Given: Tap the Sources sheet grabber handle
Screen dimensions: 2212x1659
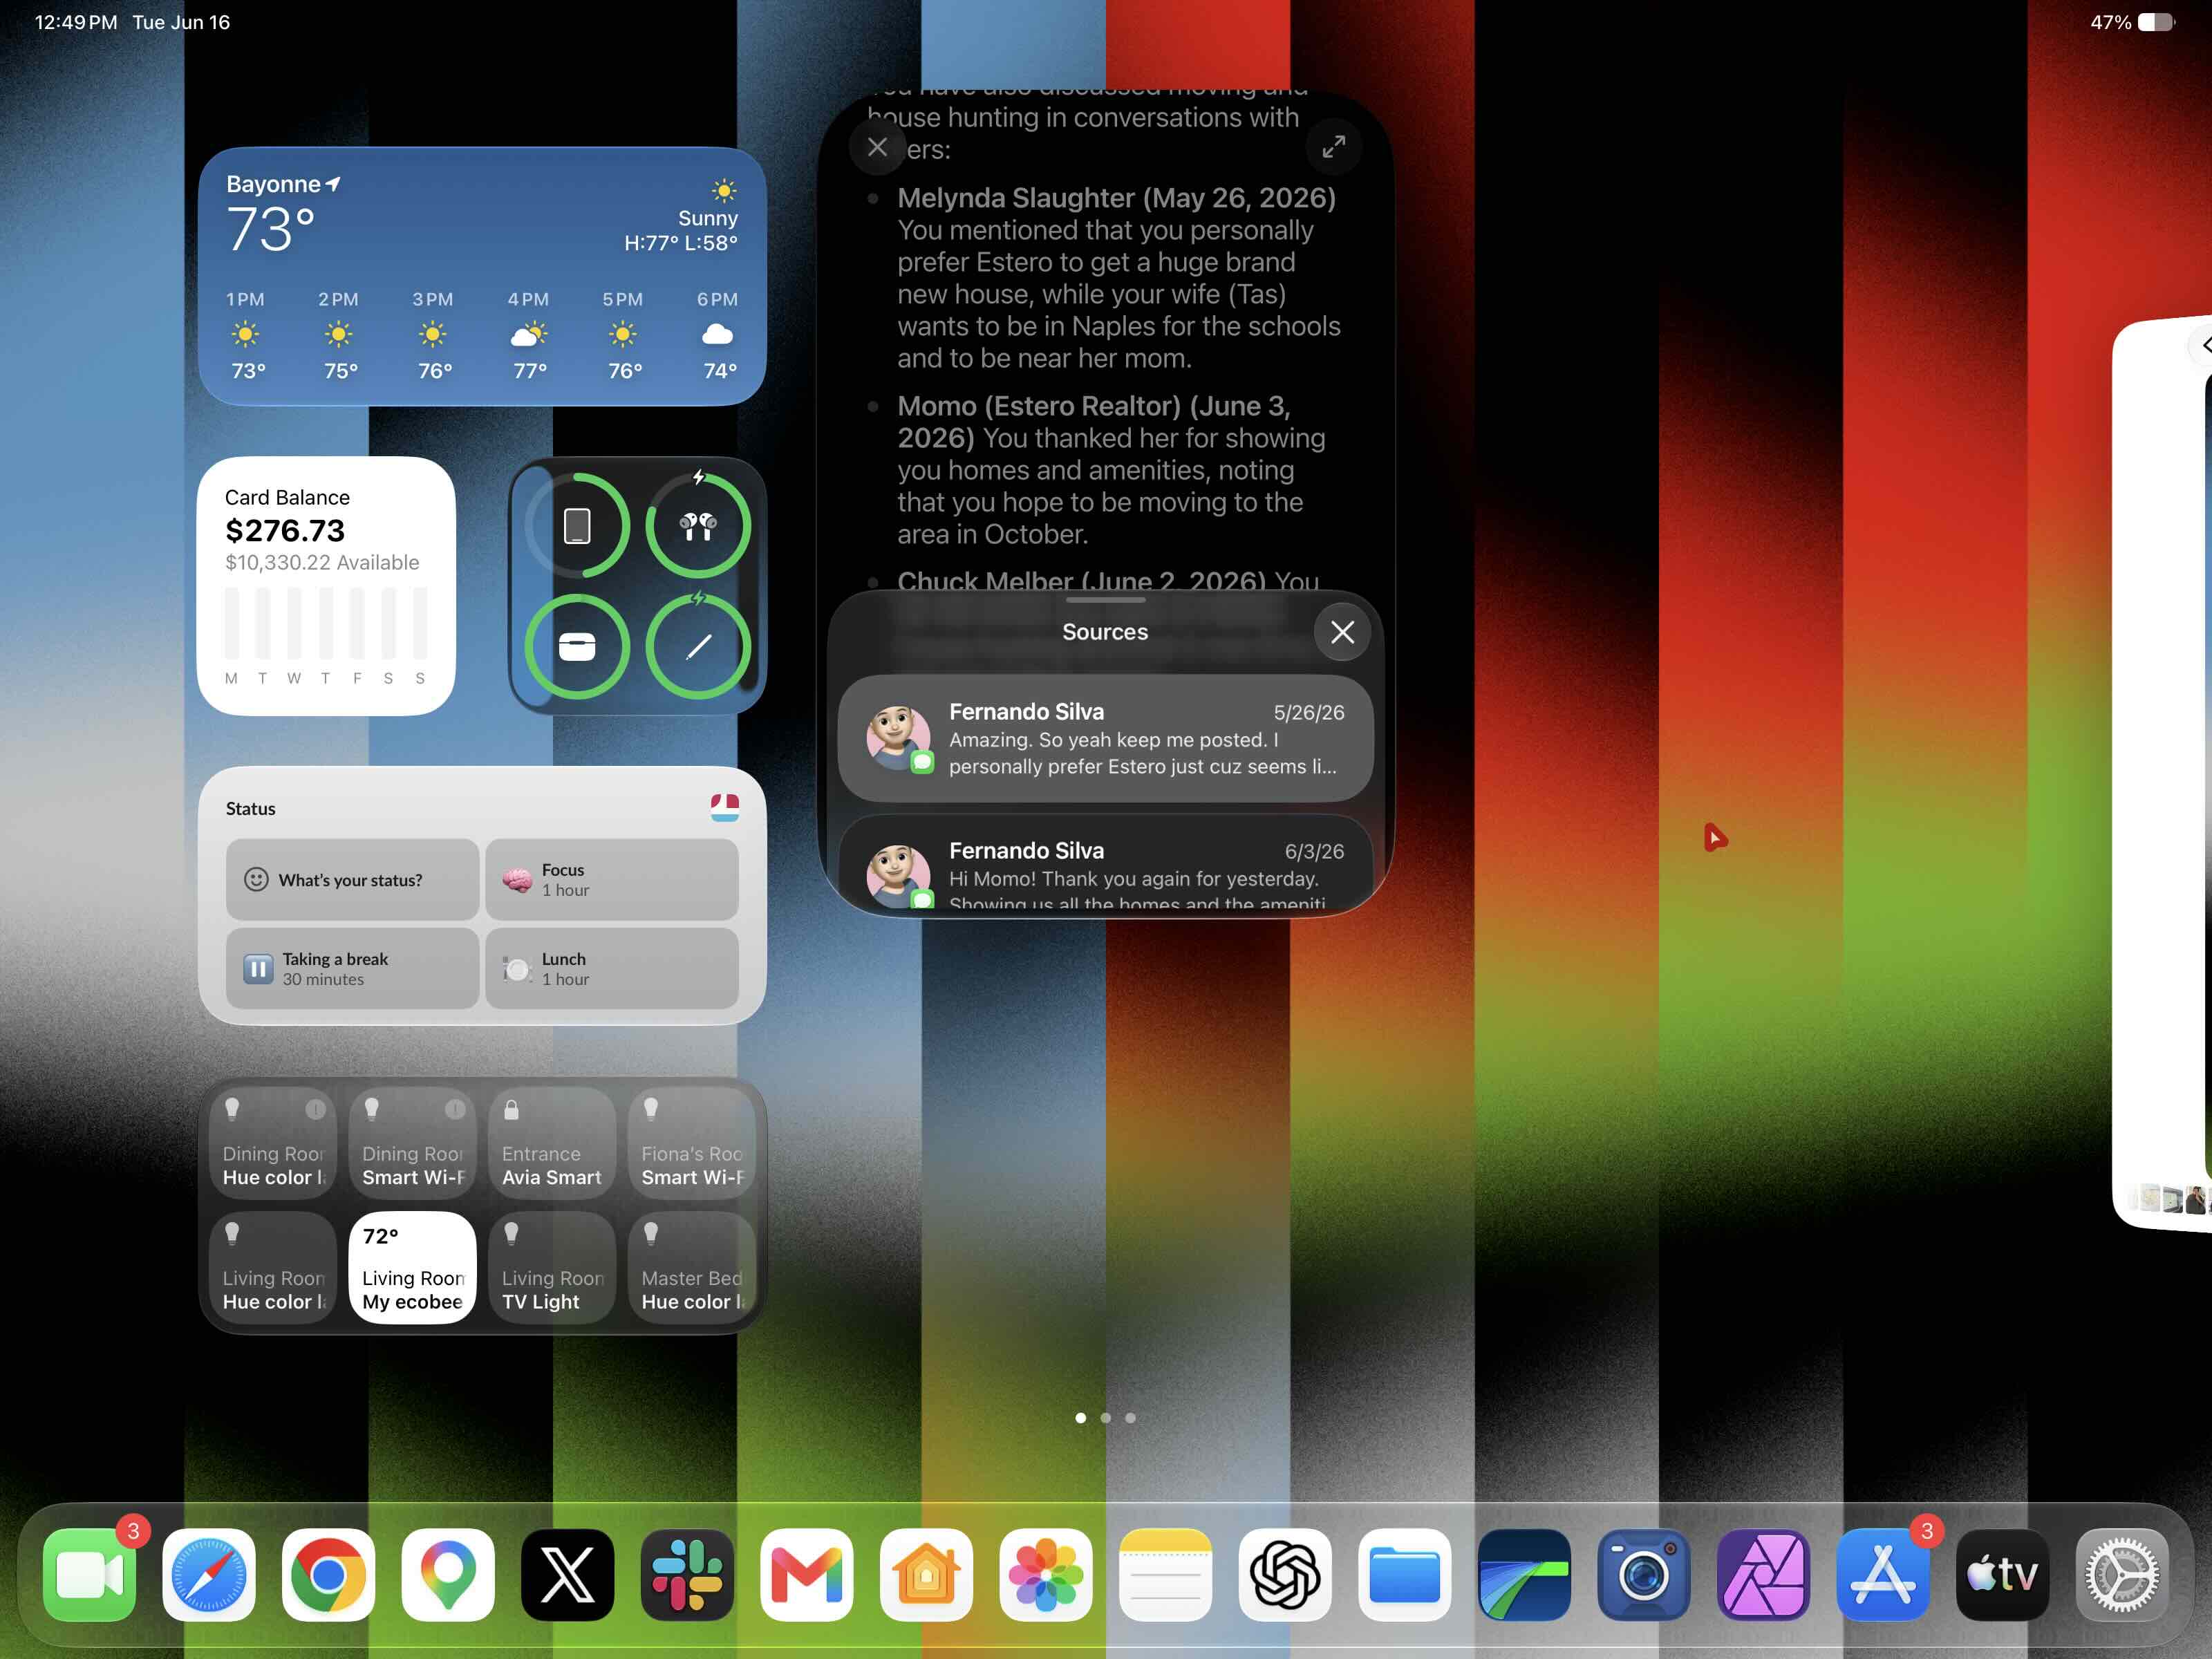Looking at the screenshot, I should tap(1105, 600).
